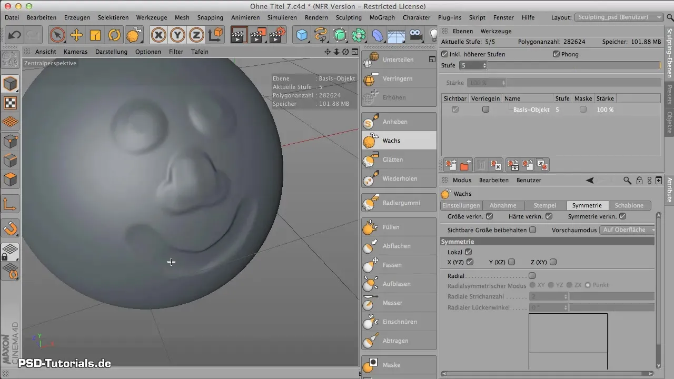
Task: Select the Glätten smooth brush
Action: [399, 159]
